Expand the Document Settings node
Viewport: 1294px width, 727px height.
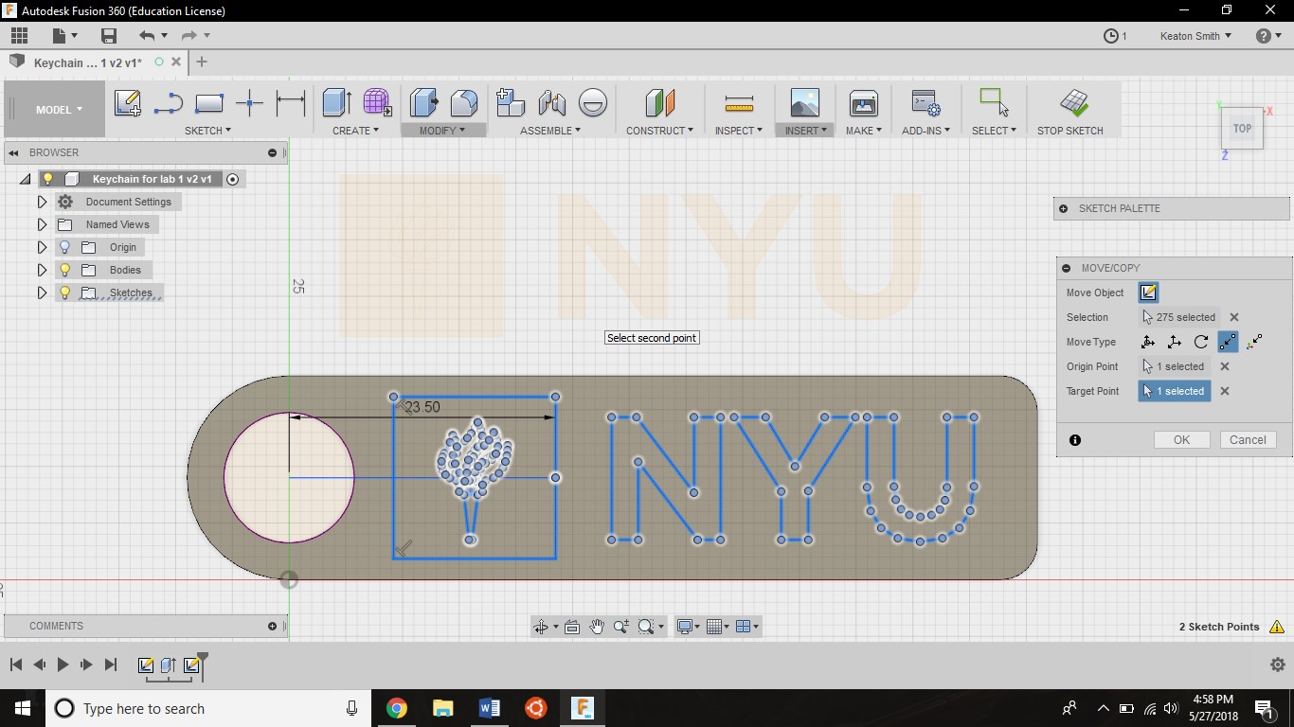pos(42,202)
